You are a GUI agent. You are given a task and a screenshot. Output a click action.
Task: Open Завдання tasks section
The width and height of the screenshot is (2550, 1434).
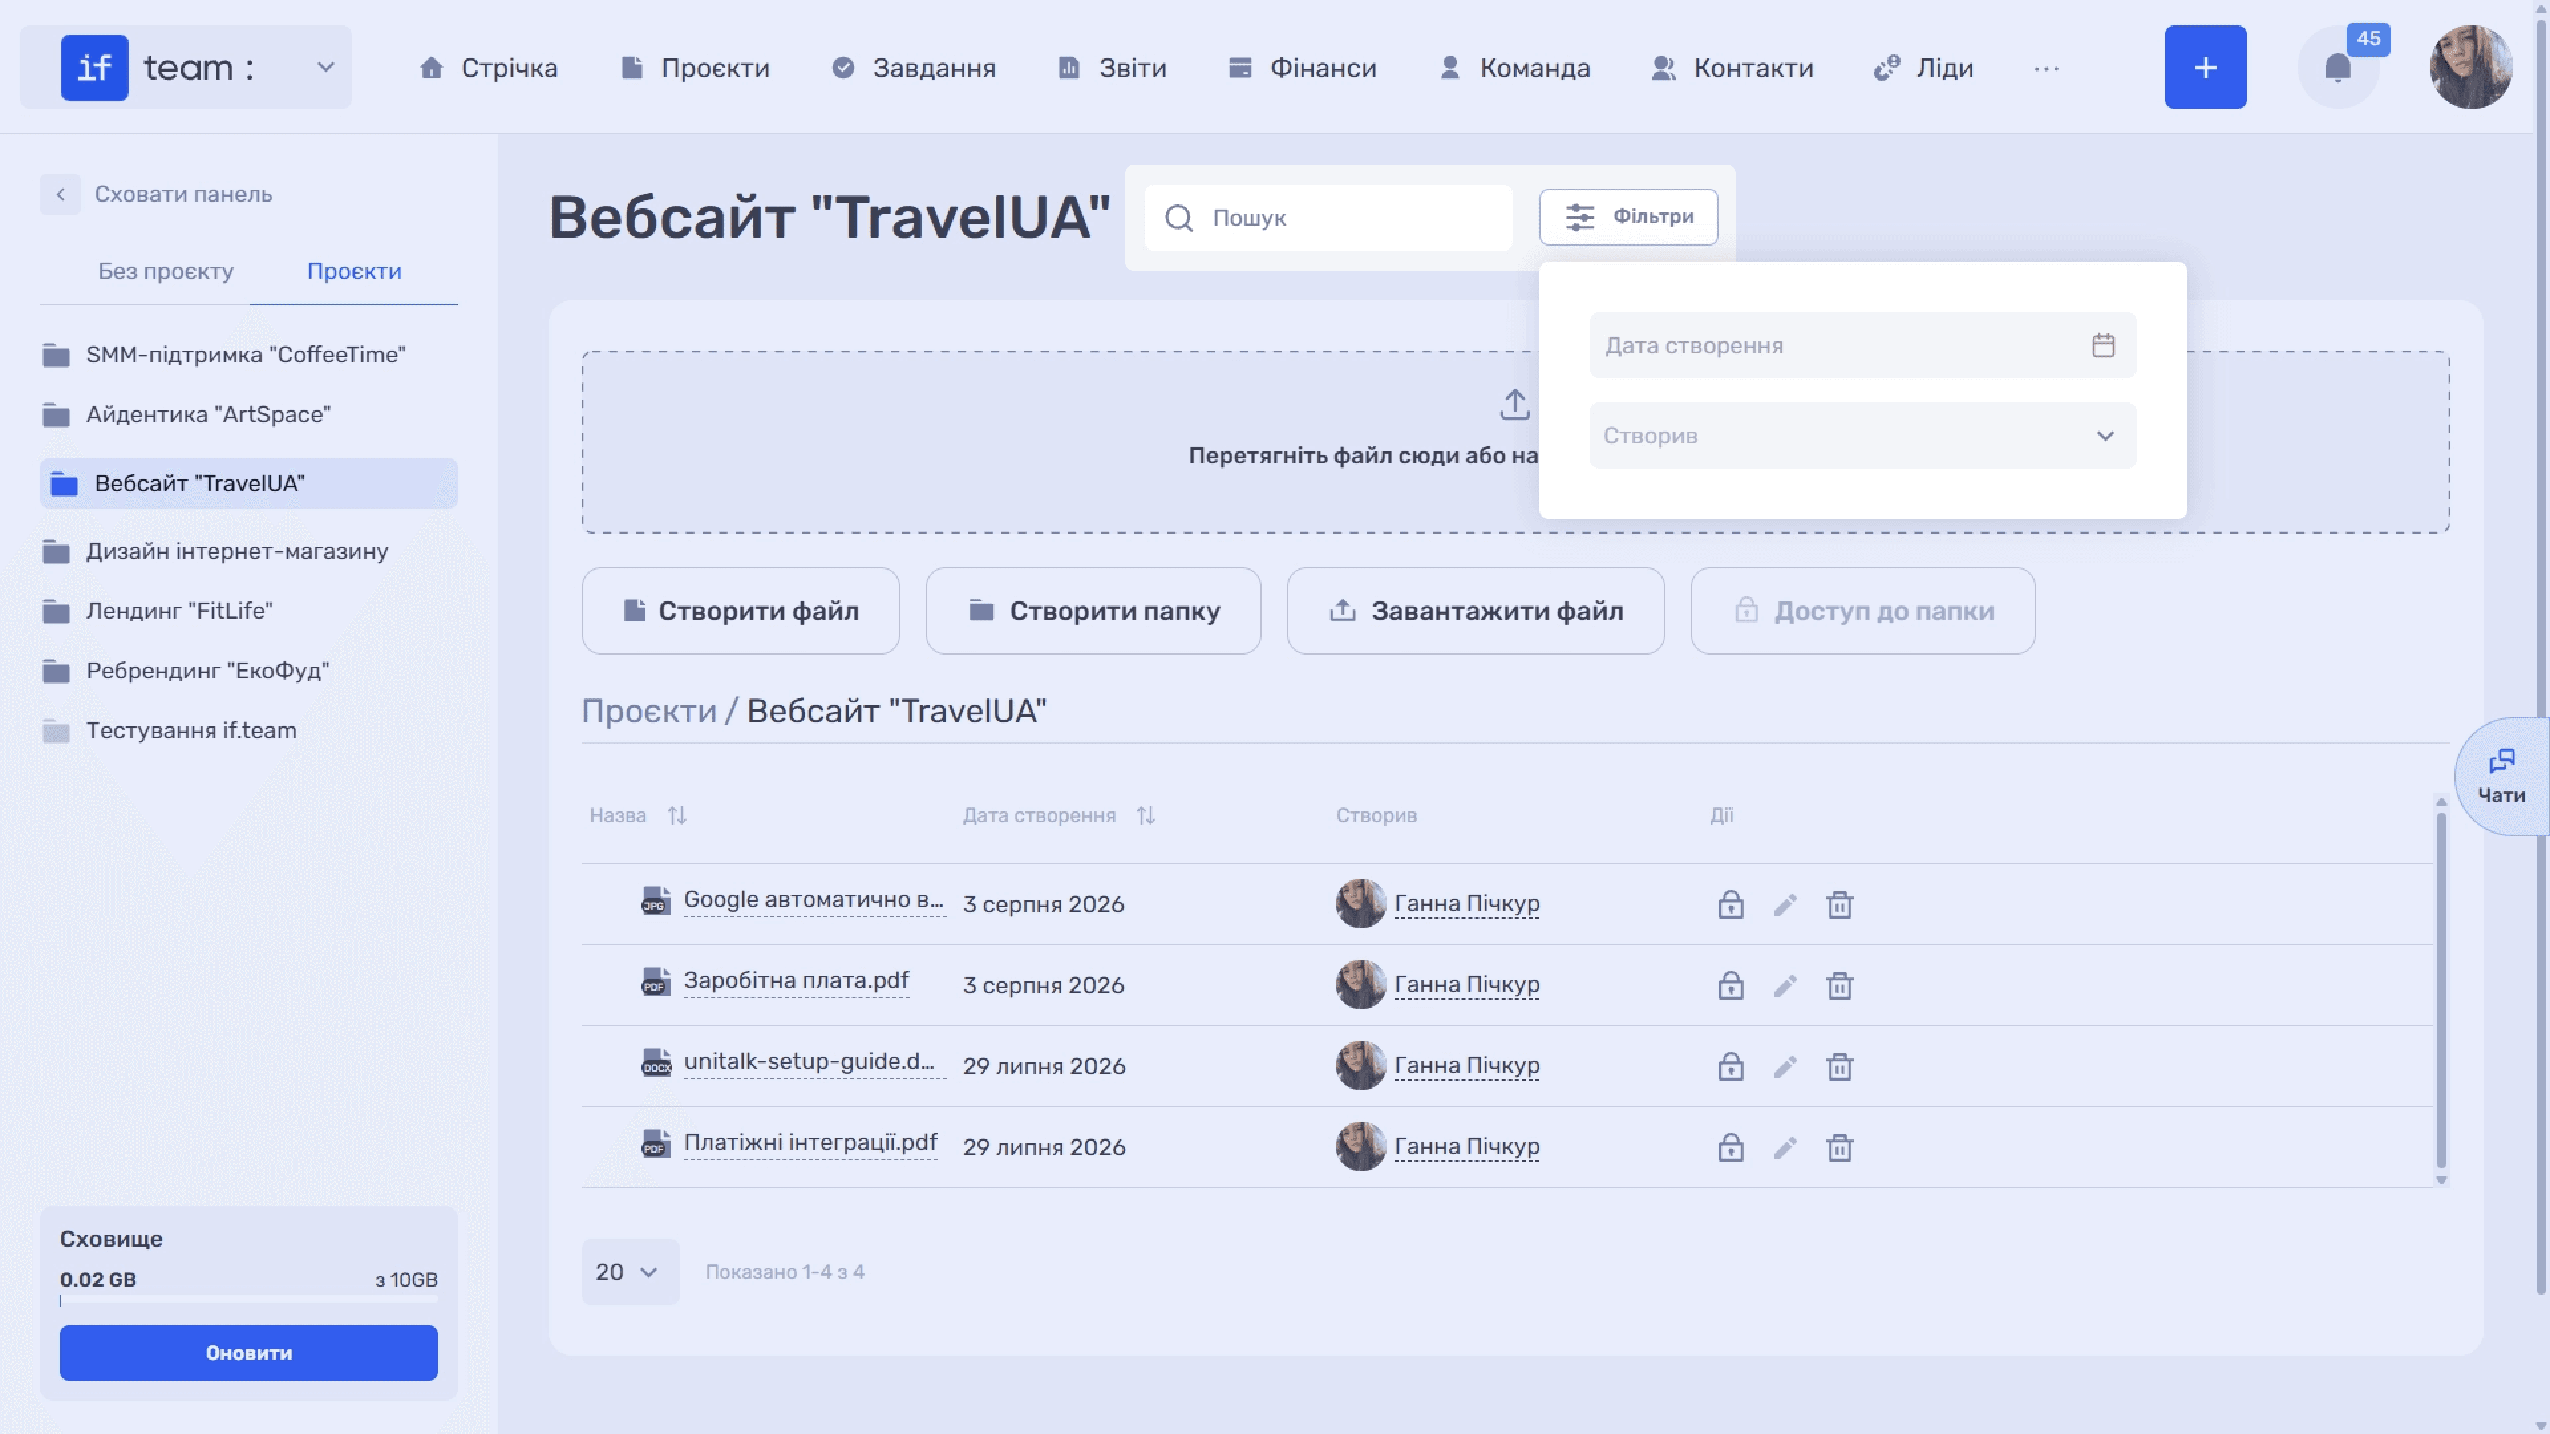[x=912, y=67]
